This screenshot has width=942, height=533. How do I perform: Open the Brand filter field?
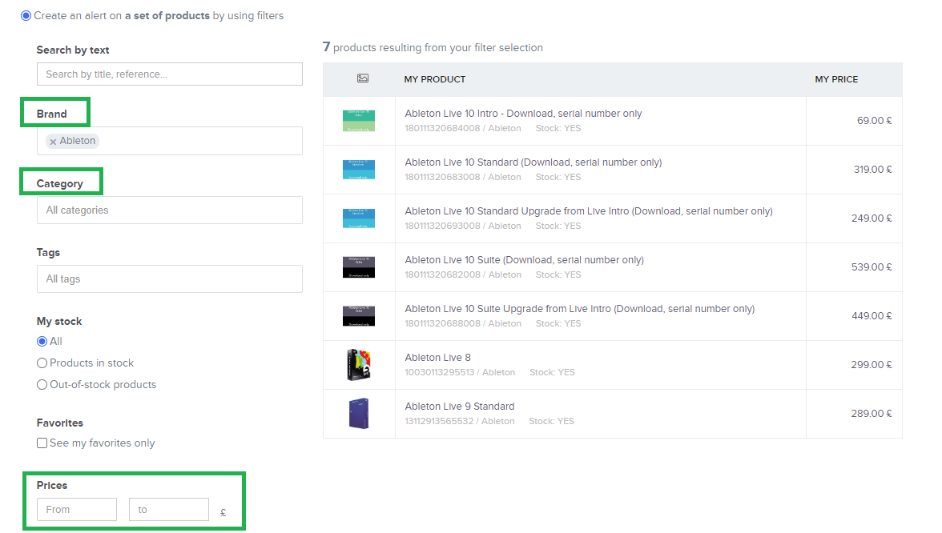[x=170, y=141]
